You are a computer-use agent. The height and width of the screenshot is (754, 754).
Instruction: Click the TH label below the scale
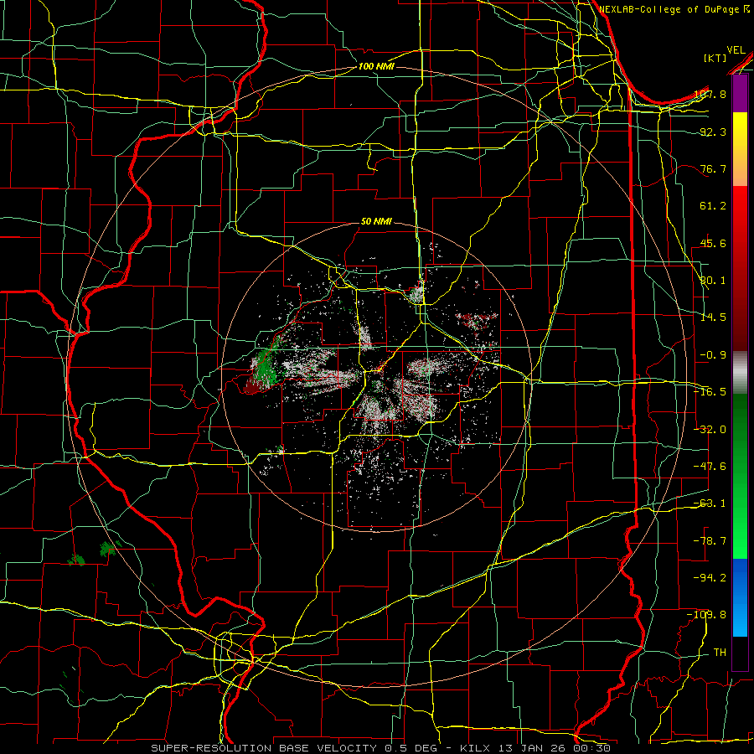pos(720,653)
